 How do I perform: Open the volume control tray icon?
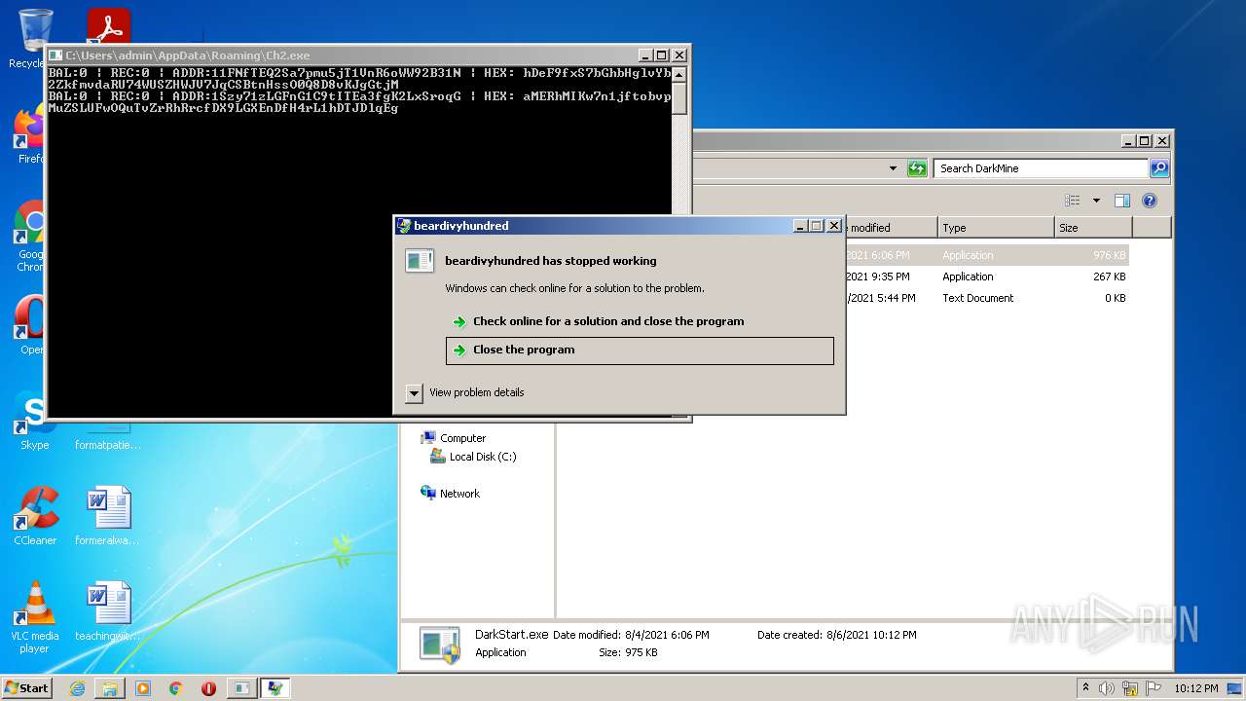[x=1107, y=688]
